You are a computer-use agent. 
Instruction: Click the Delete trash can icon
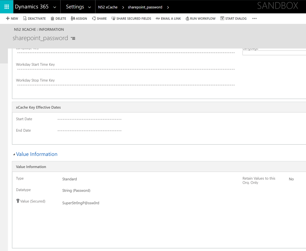point(53,18)
